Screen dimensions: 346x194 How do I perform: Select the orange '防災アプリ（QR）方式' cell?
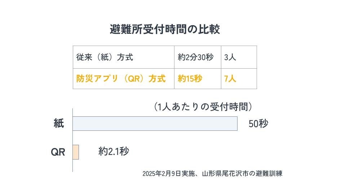coord(121,79)
